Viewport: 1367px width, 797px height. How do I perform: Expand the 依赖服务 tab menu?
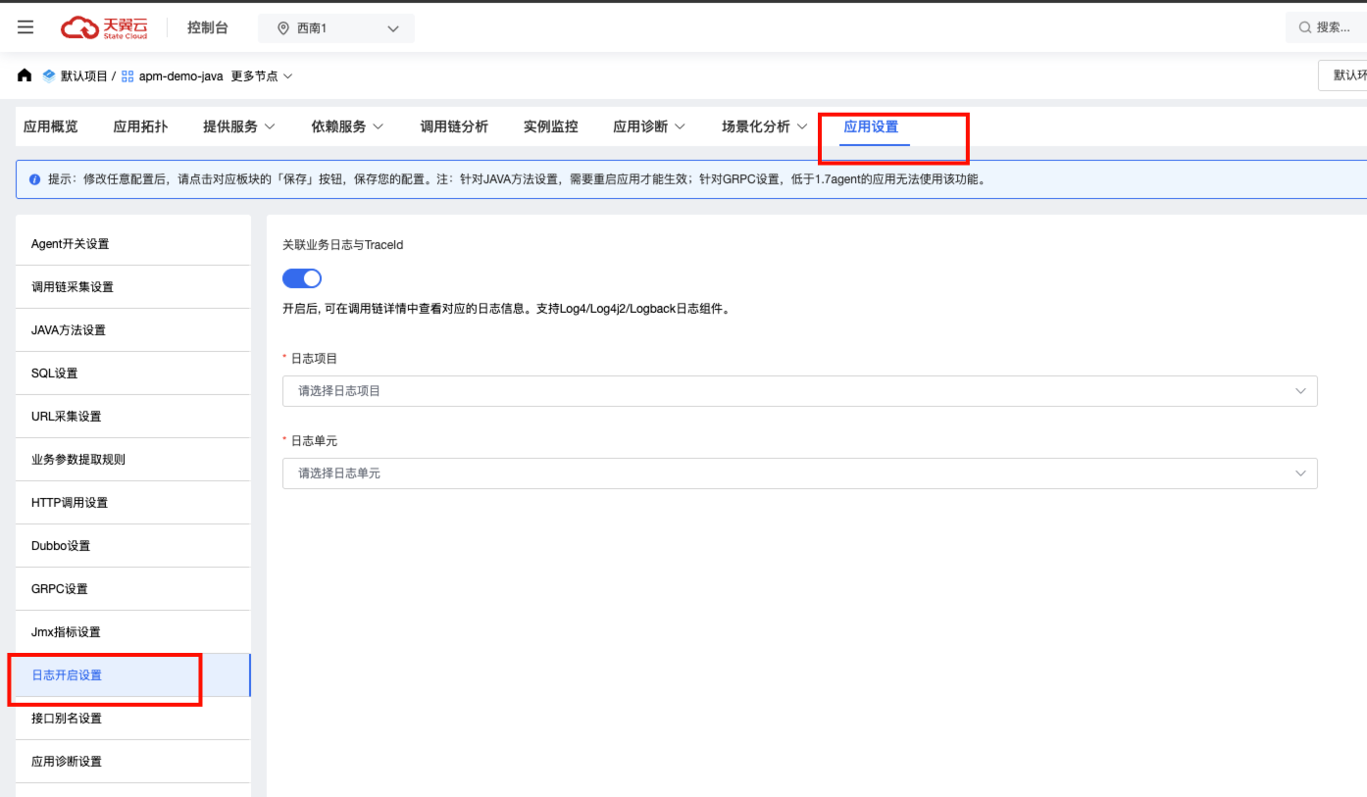pyautogui.click(x=348, y=126)
